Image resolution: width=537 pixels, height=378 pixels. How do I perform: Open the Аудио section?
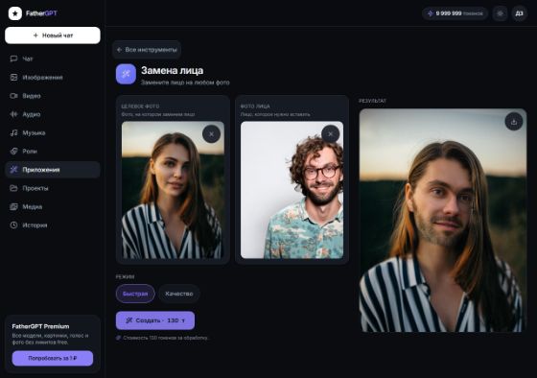tap(53, 114)
